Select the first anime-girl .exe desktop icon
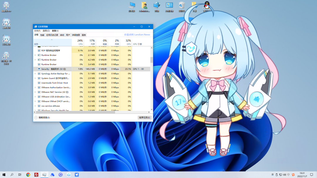The width and height of the screenshot is (317, 178). coord(6,7)
